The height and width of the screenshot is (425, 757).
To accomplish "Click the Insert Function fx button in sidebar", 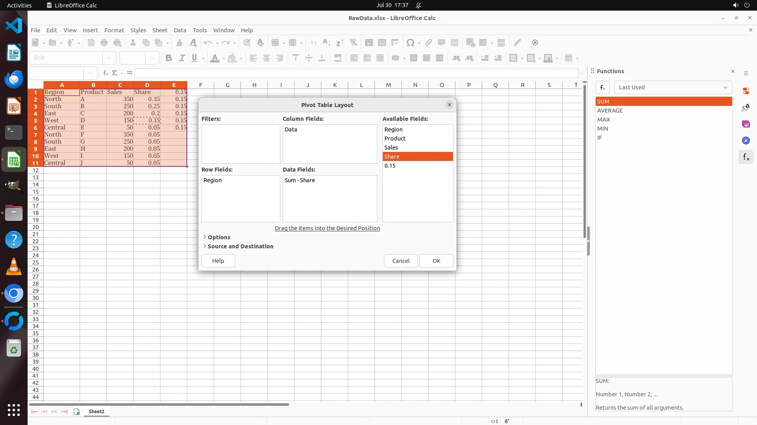I will coord(602,87).
